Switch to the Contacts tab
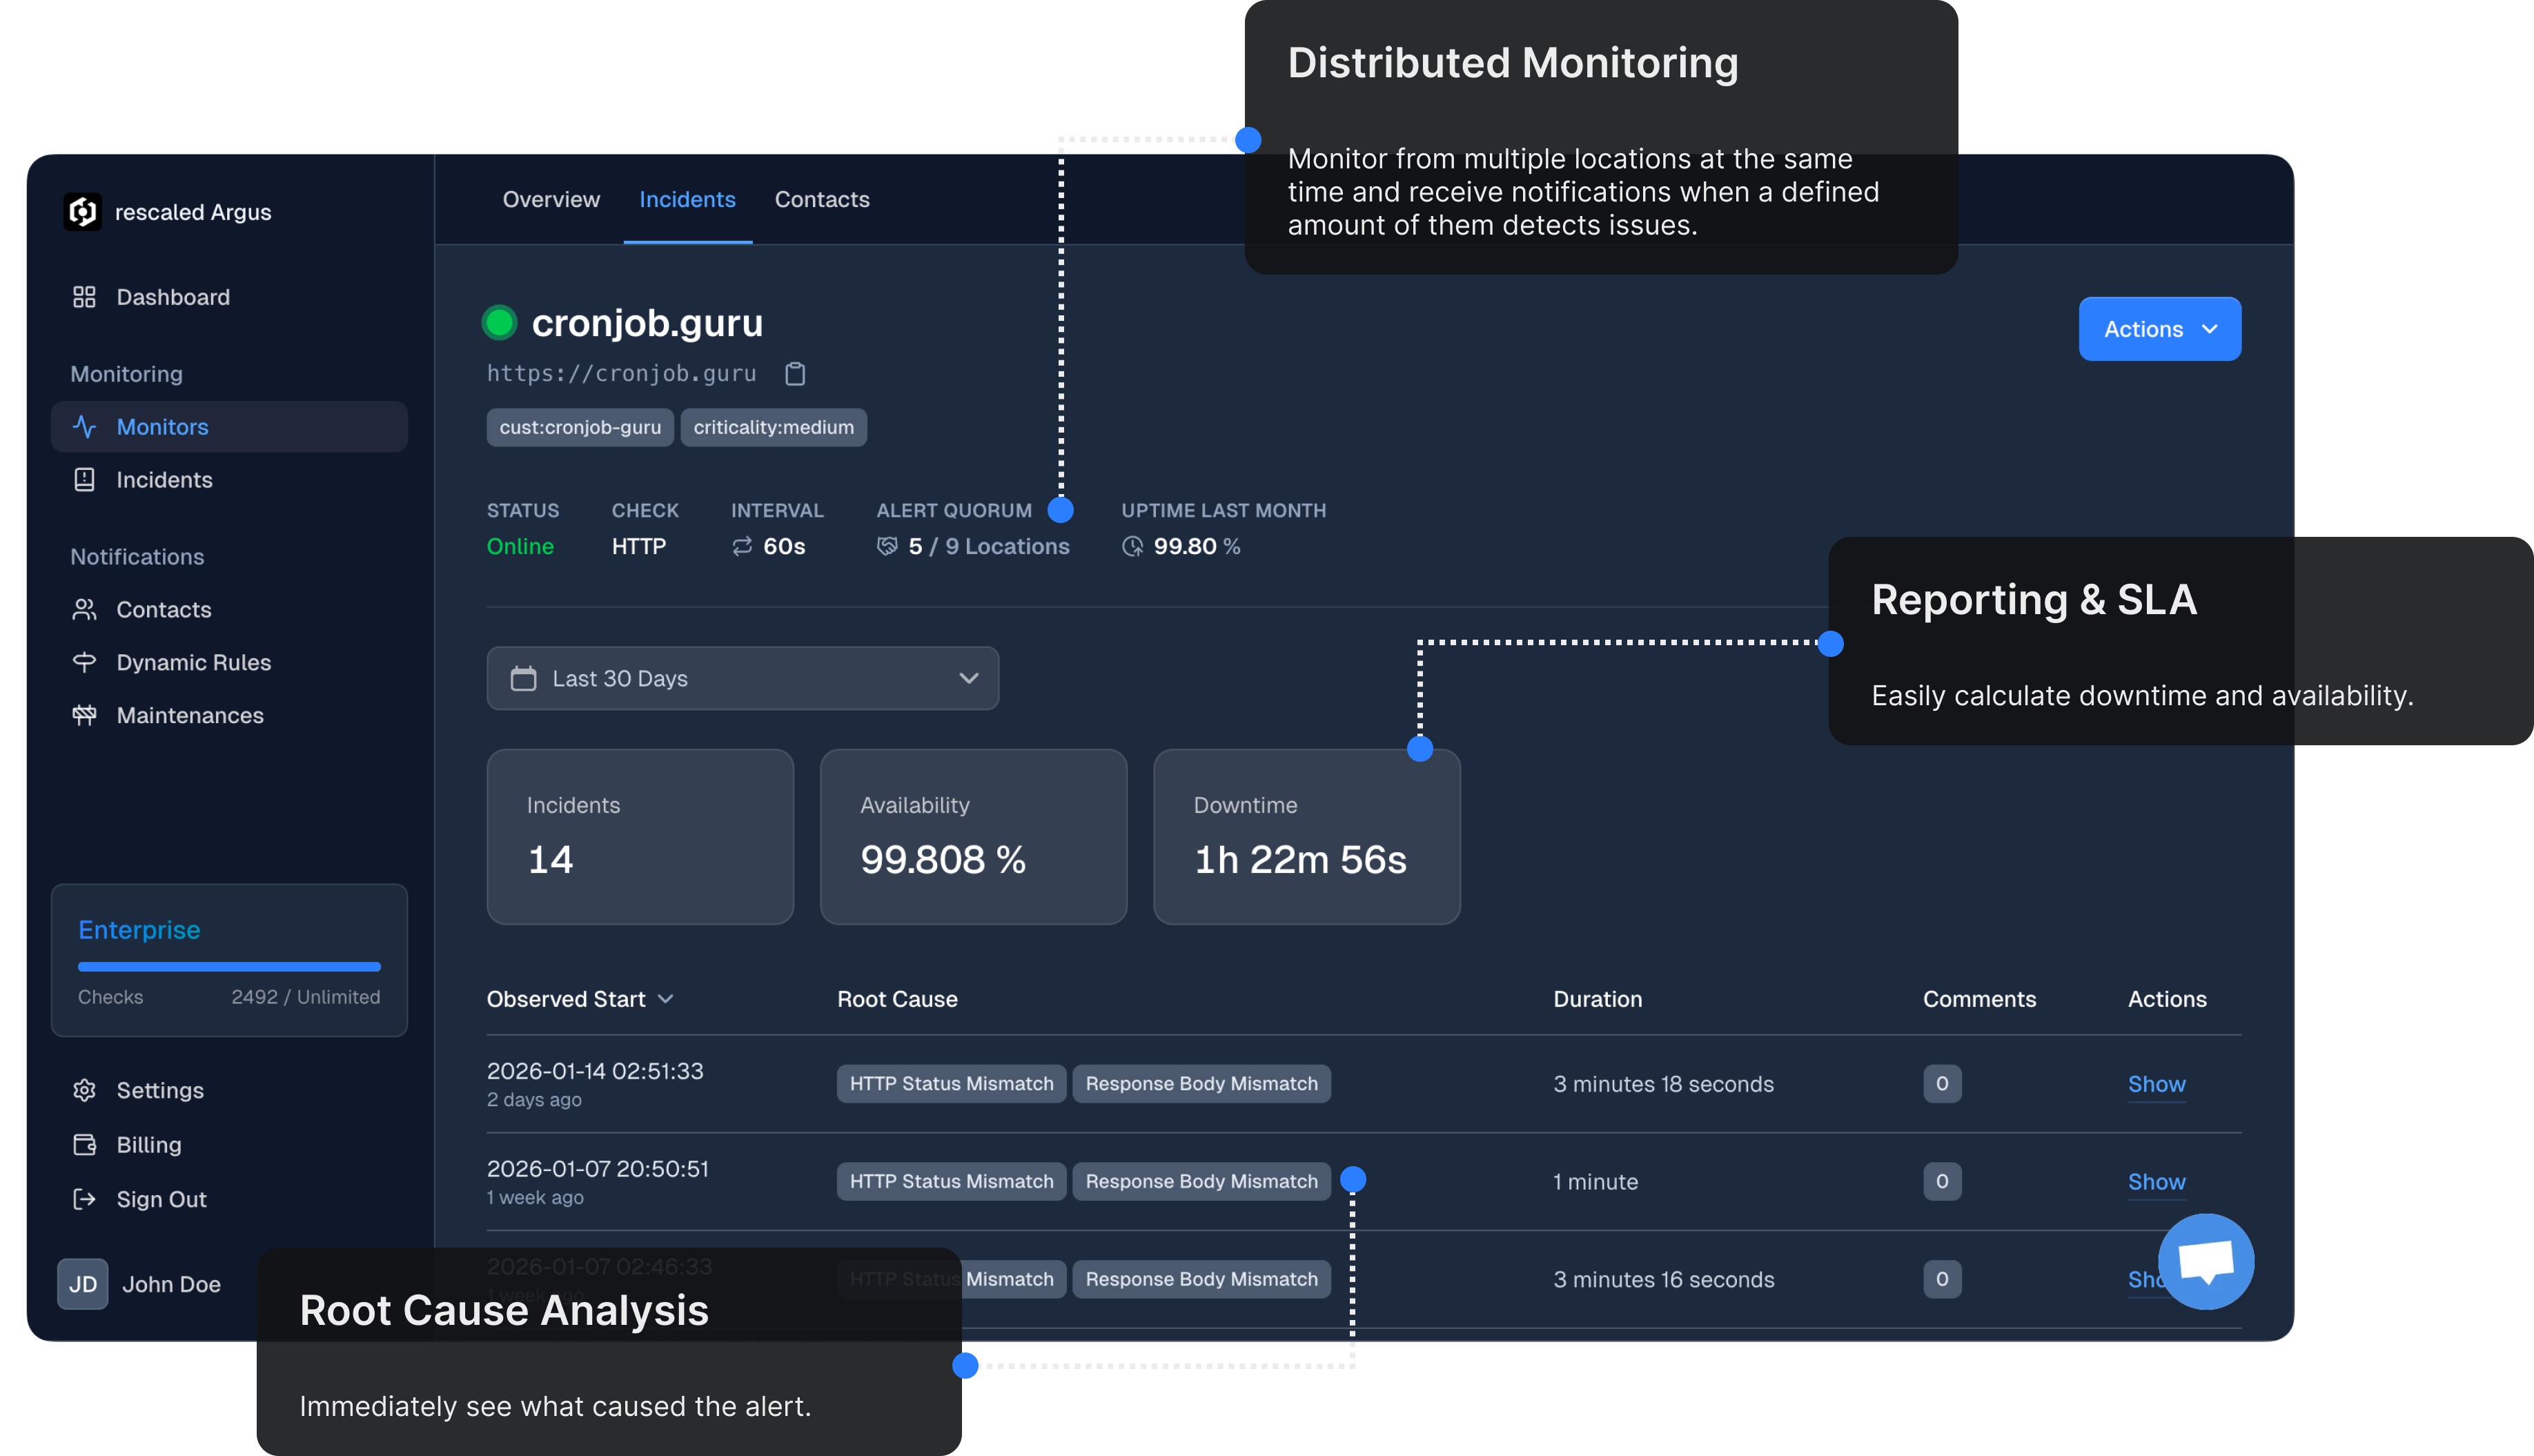This screenshot has width=2534, height=1456. (822, 199)
